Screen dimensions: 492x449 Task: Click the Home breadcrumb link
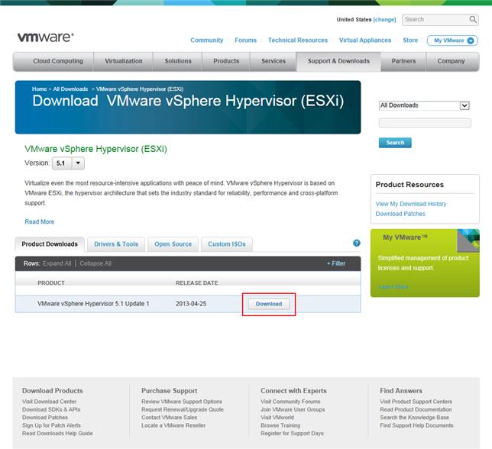point(39,89)
